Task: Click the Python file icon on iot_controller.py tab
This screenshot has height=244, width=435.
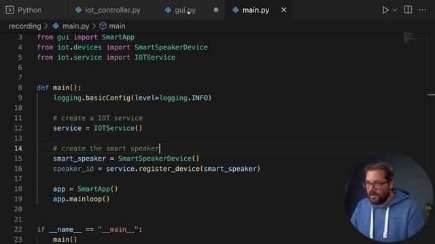Action: [x=79, y=10]
